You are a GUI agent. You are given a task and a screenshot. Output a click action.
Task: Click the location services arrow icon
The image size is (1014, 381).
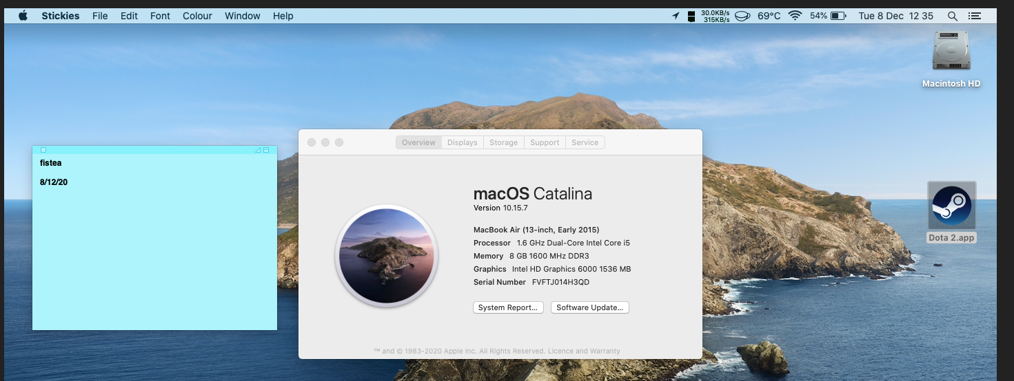pyautogui.click(x=676, y=16)
